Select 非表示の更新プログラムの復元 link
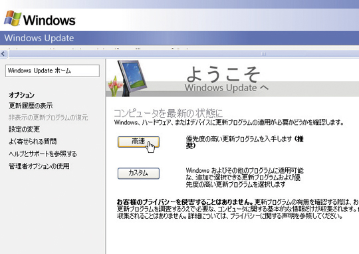Image resolution: width=359 pixels, height=254 pixels. [49, 118]
